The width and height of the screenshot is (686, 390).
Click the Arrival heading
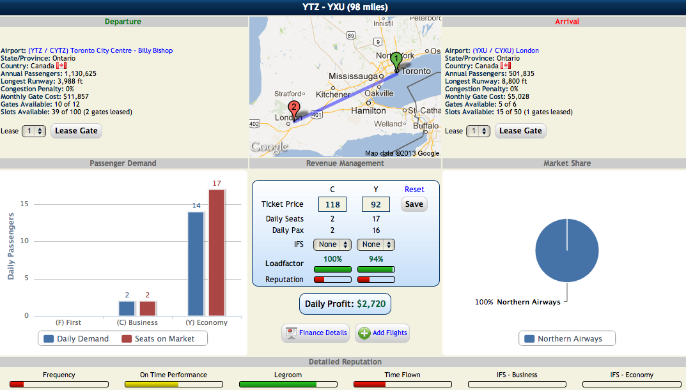click(567, 22)
